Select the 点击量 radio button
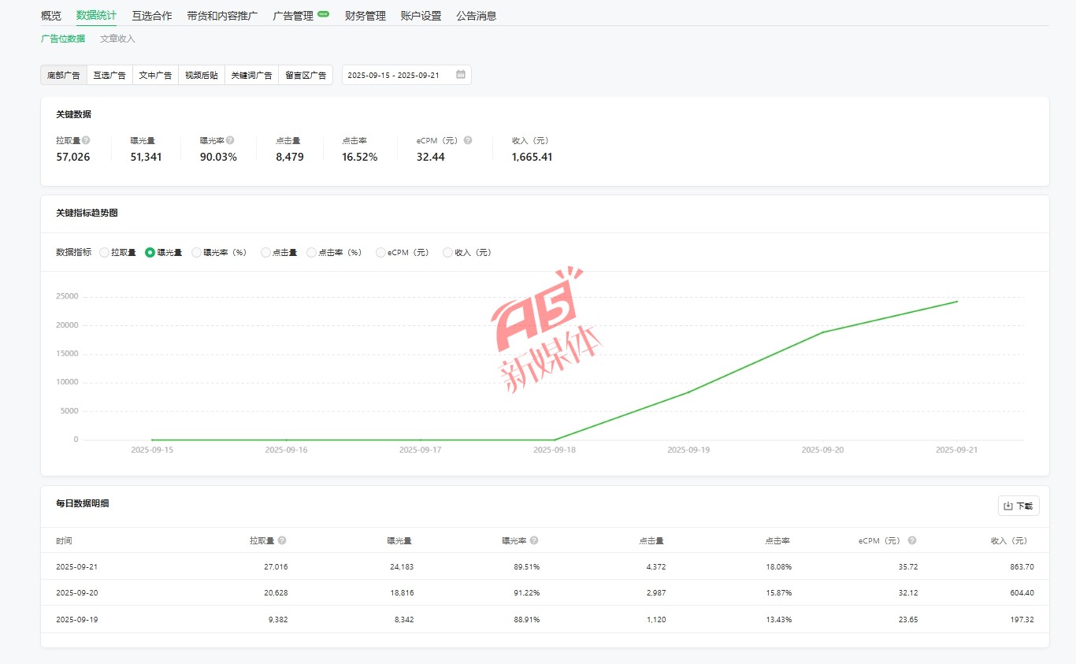1076x664 pixels. pyautogui.click(x=266, y=253)
